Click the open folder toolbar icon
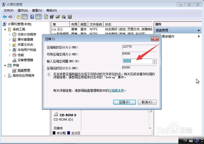Screen dimensions: 204x144 (58, 17)
